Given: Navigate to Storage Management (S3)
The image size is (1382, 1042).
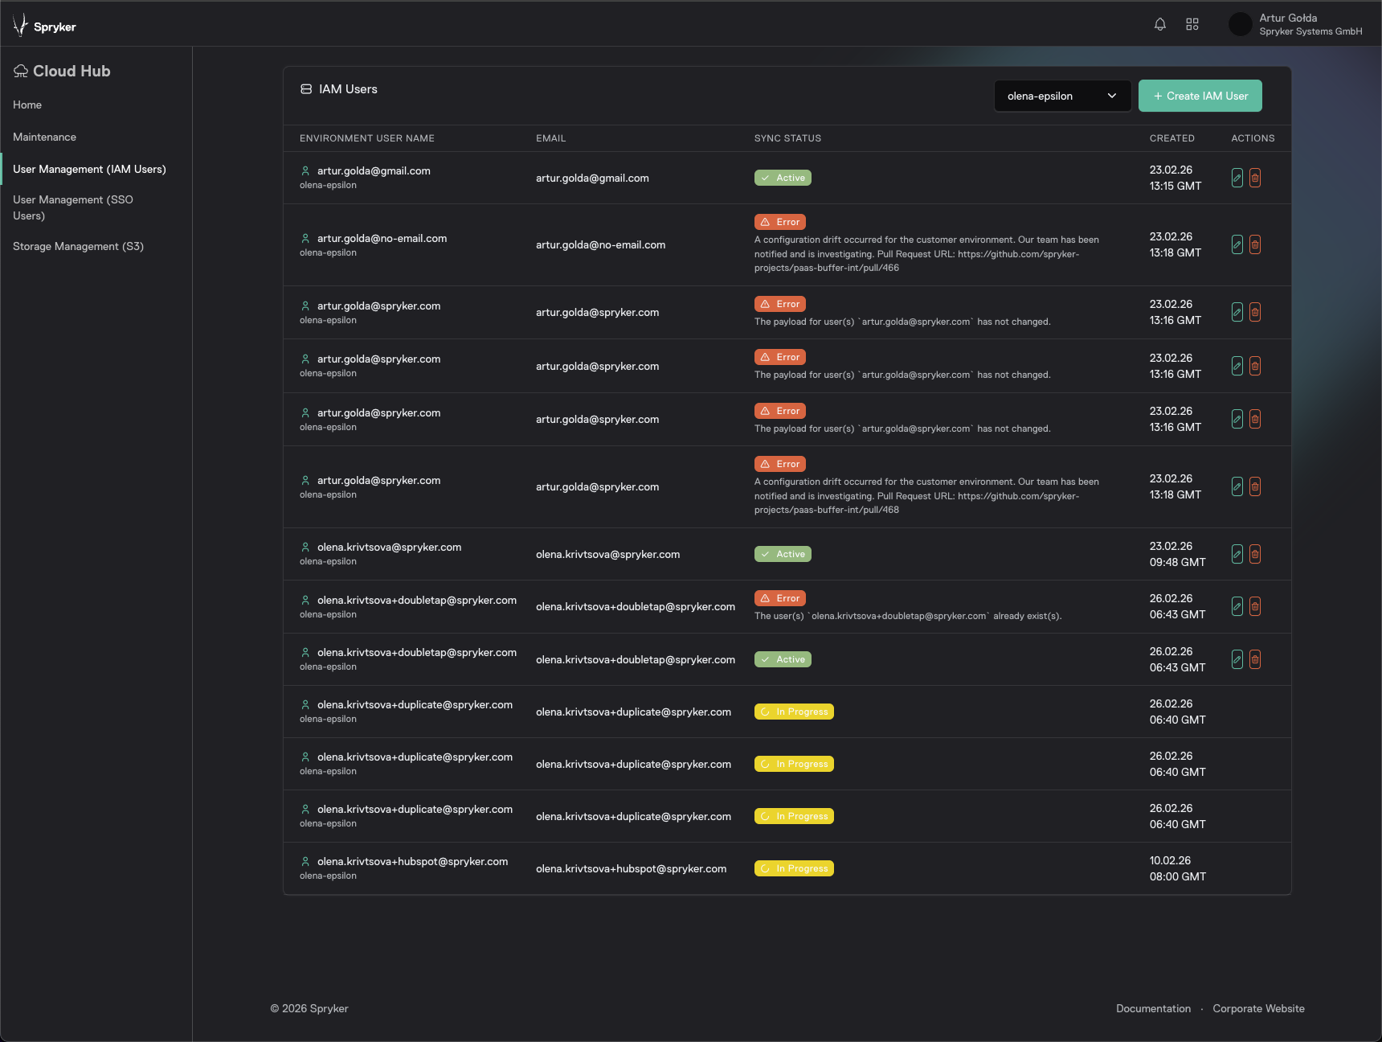Looking at the screenshot, I should click(78, 246).
